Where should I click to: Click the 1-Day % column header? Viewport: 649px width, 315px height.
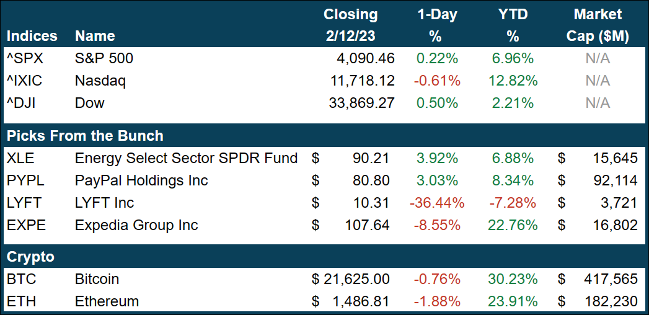click(x=434, y=25)
